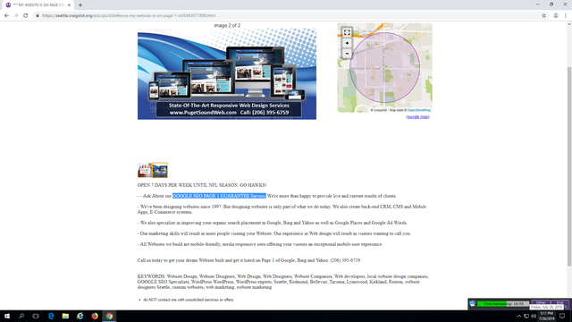Click the do NOT contact me notice
The image size is (572, 322).
pyautogui.click(x=189, y=300)
